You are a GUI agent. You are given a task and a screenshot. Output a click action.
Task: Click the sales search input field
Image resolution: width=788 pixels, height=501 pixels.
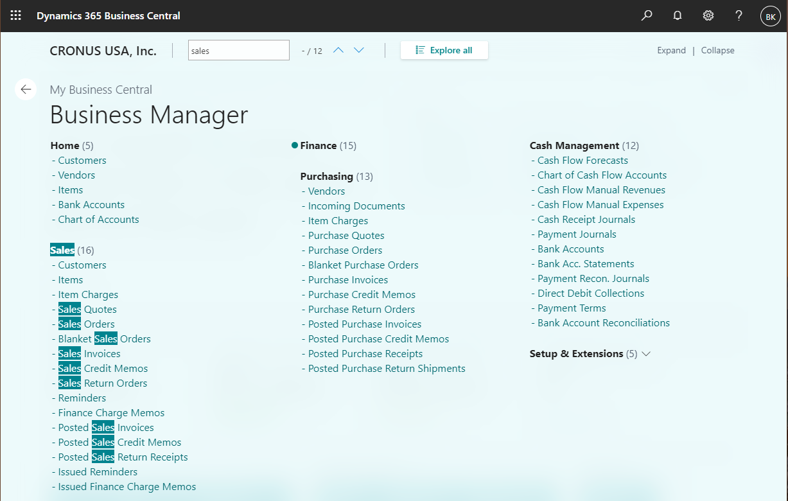click(239, 51)
